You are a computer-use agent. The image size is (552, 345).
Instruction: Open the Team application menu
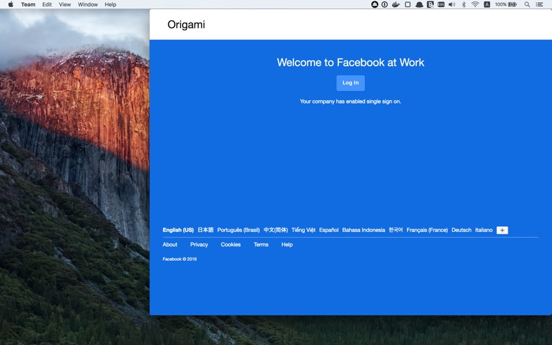coord(28,5)
